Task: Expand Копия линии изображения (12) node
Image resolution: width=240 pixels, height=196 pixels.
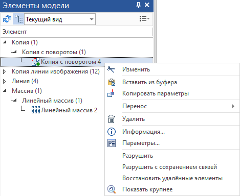Action: coord(5,71)
